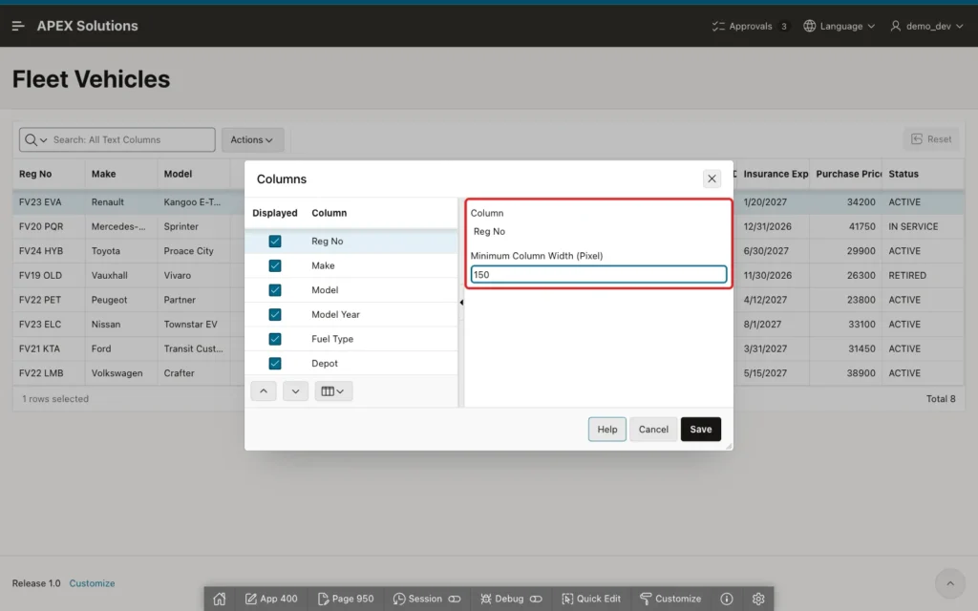Cancel the Columns dialog
Viewport: 978px width, 611px height.
click(653, 429)
